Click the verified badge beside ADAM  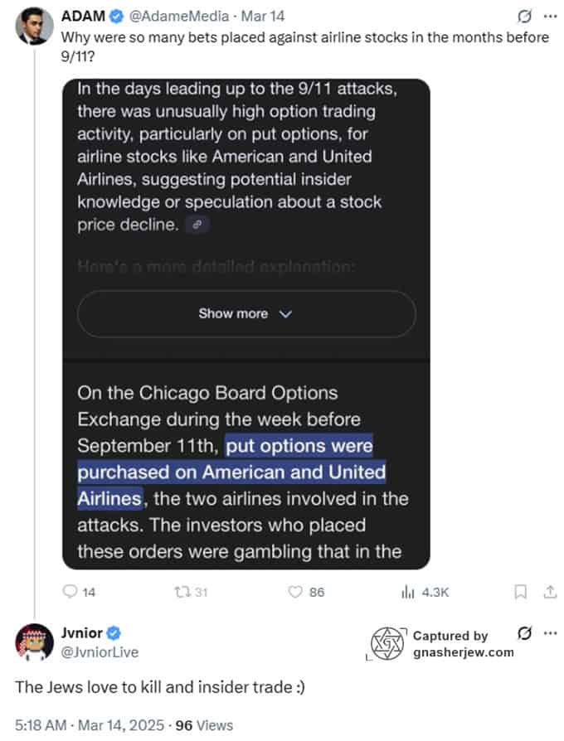[115, 16]
